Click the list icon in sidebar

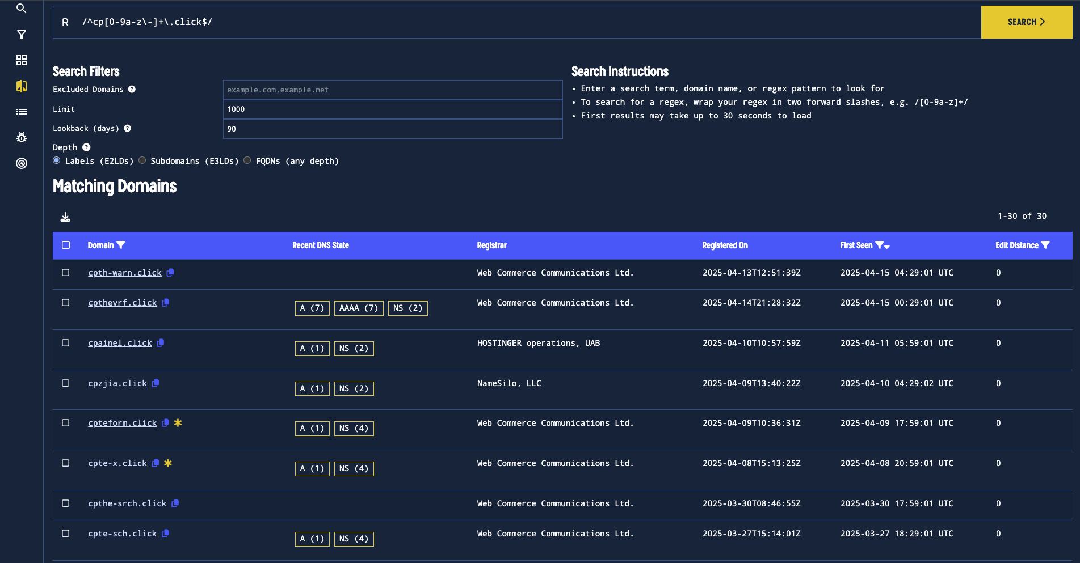click(x=22, y=112)
